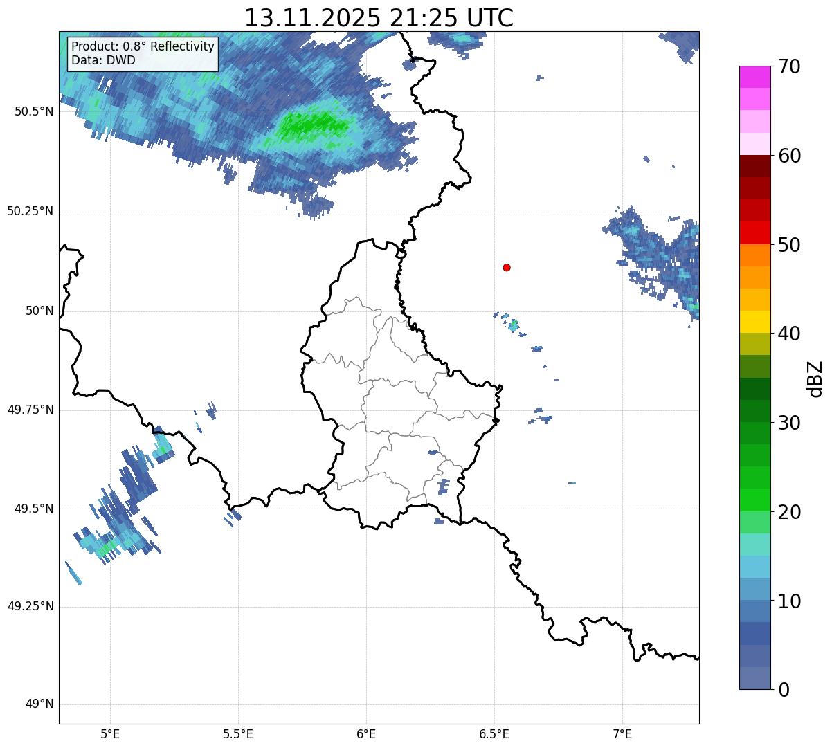Screen dimensions: 832x748
Task: Click the 7°E longitude label
Action: click(x=622, y=734)
